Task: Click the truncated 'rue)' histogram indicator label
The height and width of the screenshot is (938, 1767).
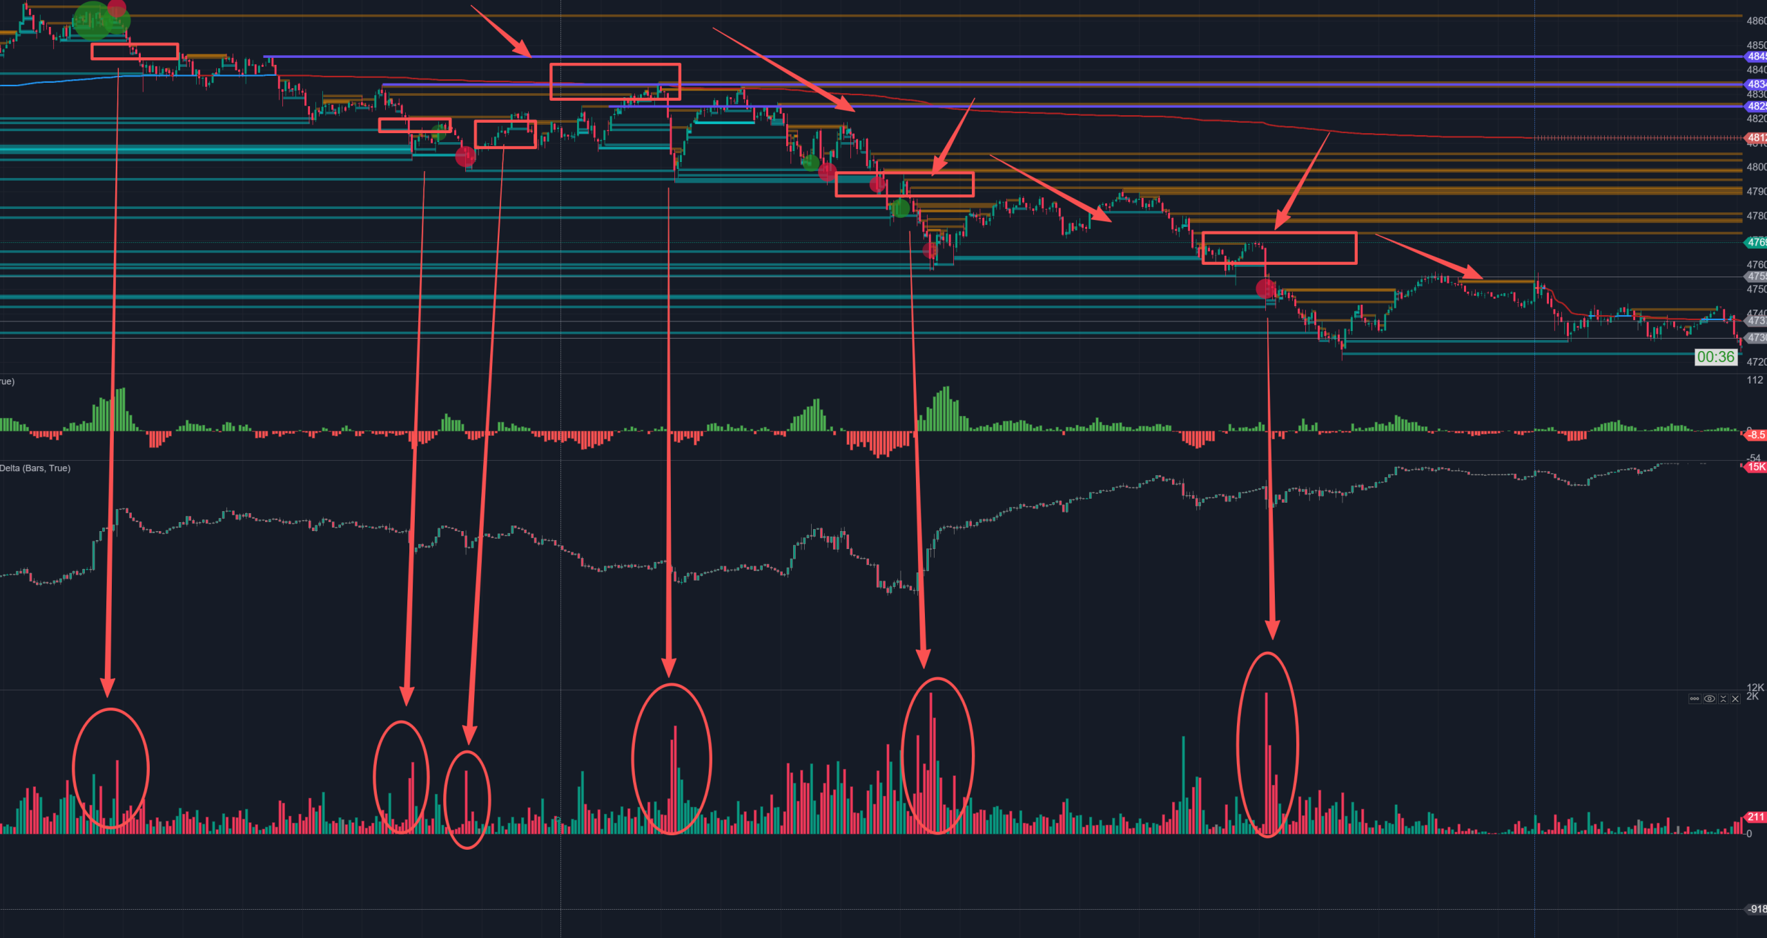Action: click(7, 381)
